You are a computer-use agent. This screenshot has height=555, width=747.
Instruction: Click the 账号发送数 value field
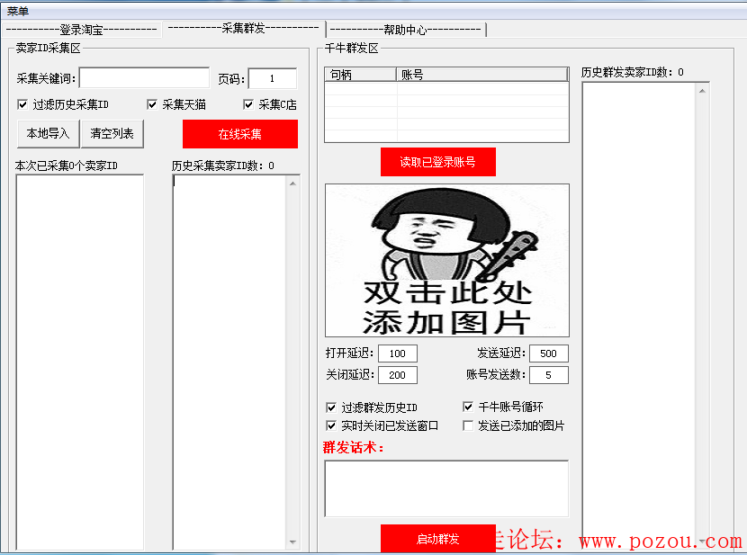[x=549, y=375]
